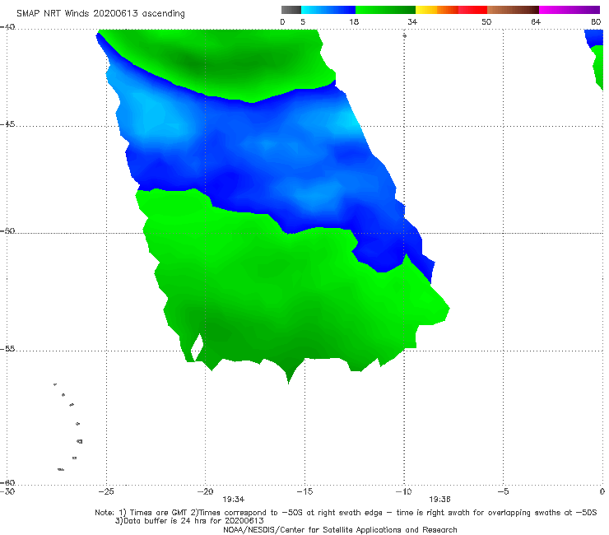Click the small white gap in the green swath bottom
Image resolution: width=609 pixels, height=535 pixels.
coord(198,347)
